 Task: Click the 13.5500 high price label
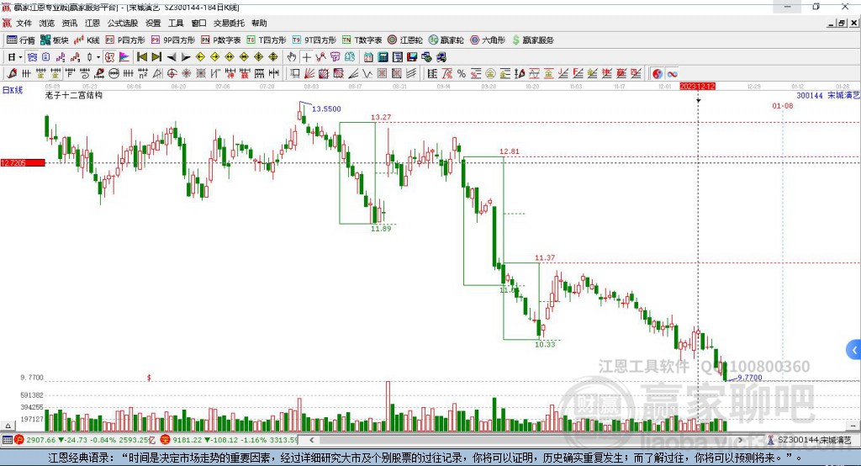coord(326,109)
